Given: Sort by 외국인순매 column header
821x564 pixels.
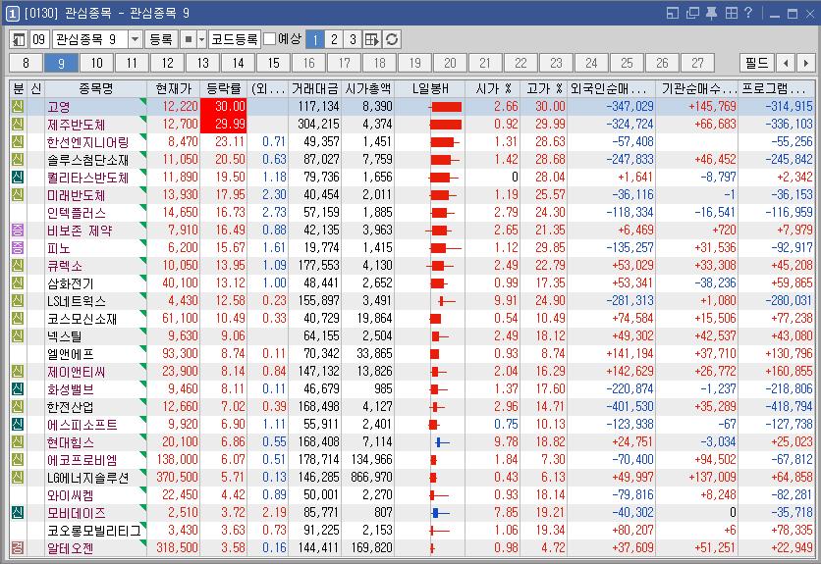Looking at the screenshot, I should click(609, 88).
